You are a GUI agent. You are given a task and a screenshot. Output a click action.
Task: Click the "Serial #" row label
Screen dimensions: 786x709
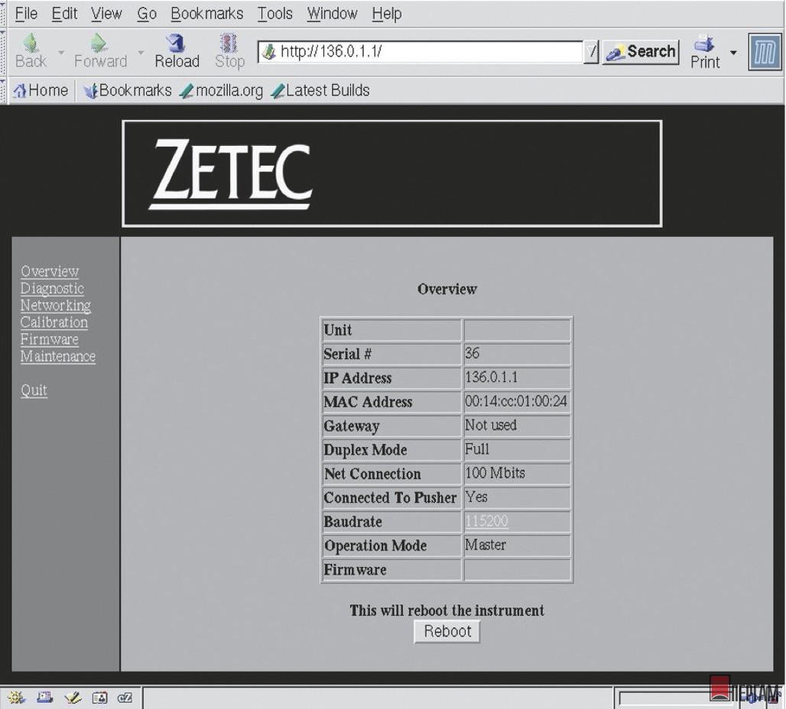pos(347,354)
